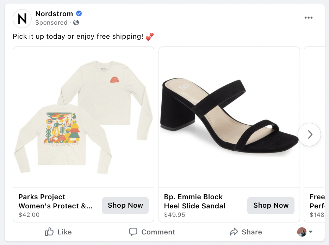Click the black heel sandal image
The image size is (329, 245).
pos(229,117)
